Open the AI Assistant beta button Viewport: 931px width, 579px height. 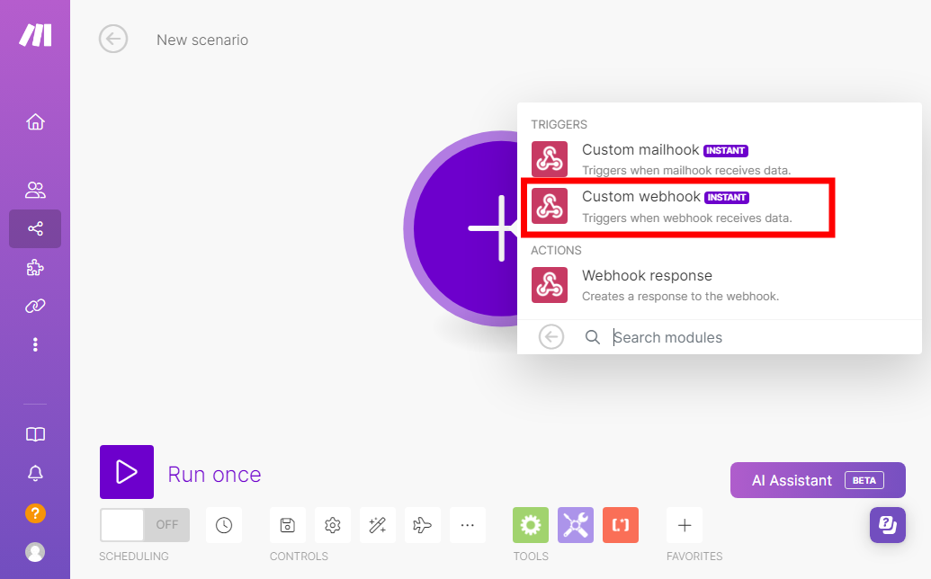point(818,480)
